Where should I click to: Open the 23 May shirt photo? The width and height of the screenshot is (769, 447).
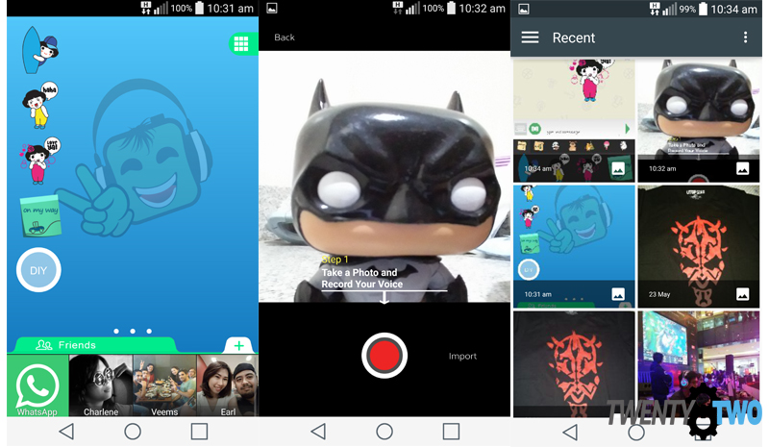click(x=699, y=246)
